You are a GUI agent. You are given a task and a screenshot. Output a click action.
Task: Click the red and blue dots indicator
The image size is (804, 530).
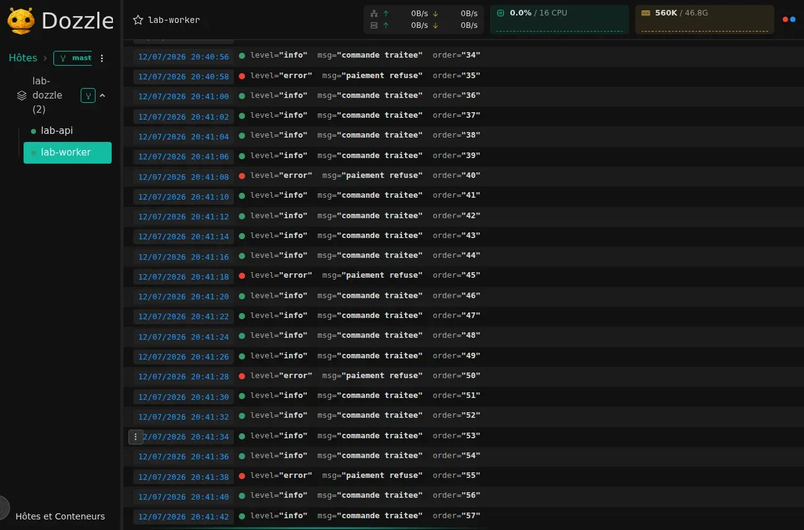[789, 19]
